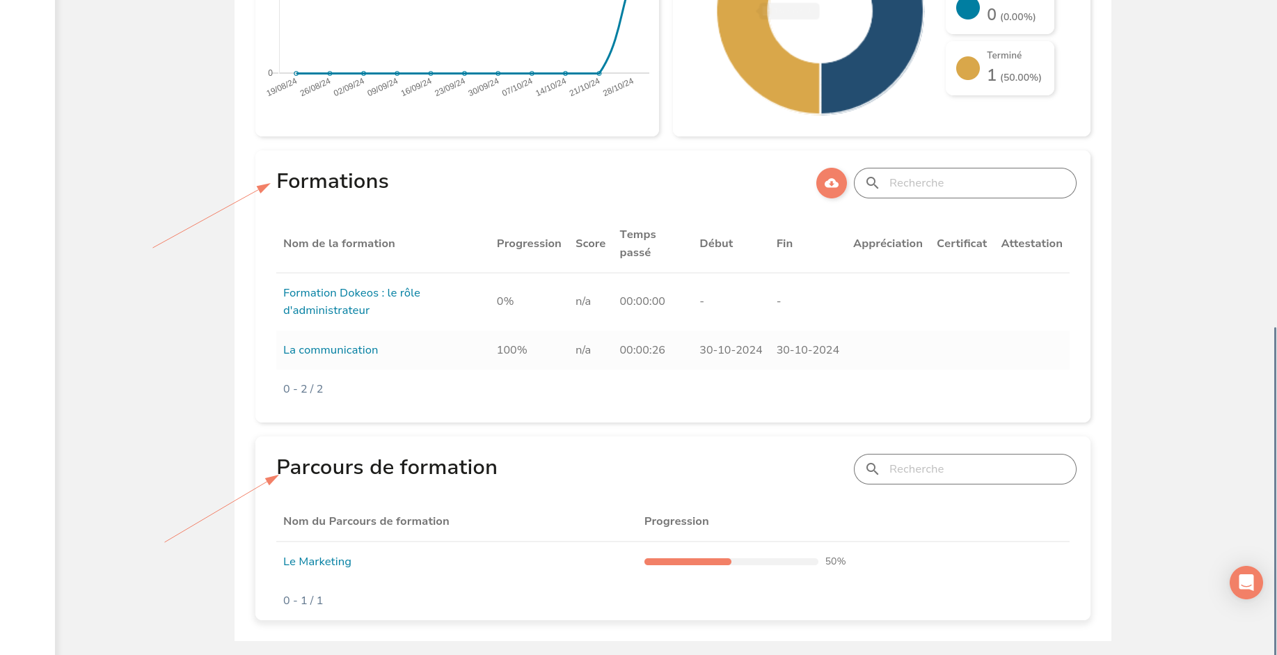Open the La communication course link
Screen dimensions: 1277x655
(x=331, y=350)
